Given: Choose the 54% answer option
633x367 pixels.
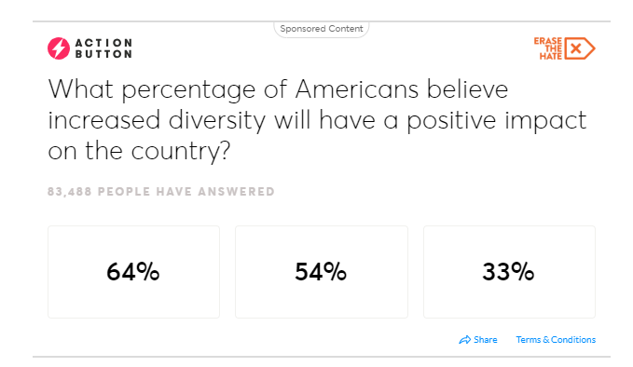Looking at the screenshot, I should coord(322,272).
